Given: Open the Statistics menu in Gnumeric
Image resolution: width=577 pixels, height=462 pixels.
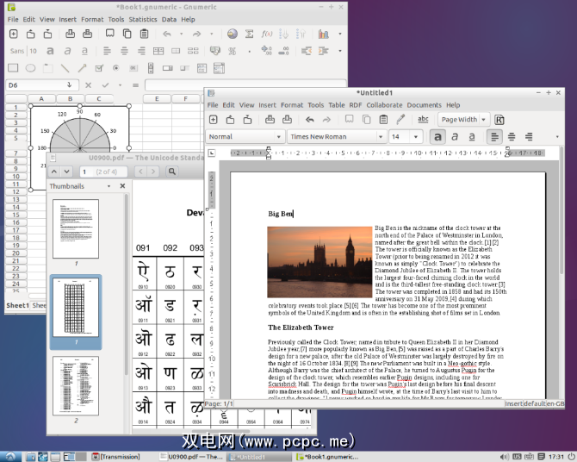Looking at the screenshot, I should [143, 19].
